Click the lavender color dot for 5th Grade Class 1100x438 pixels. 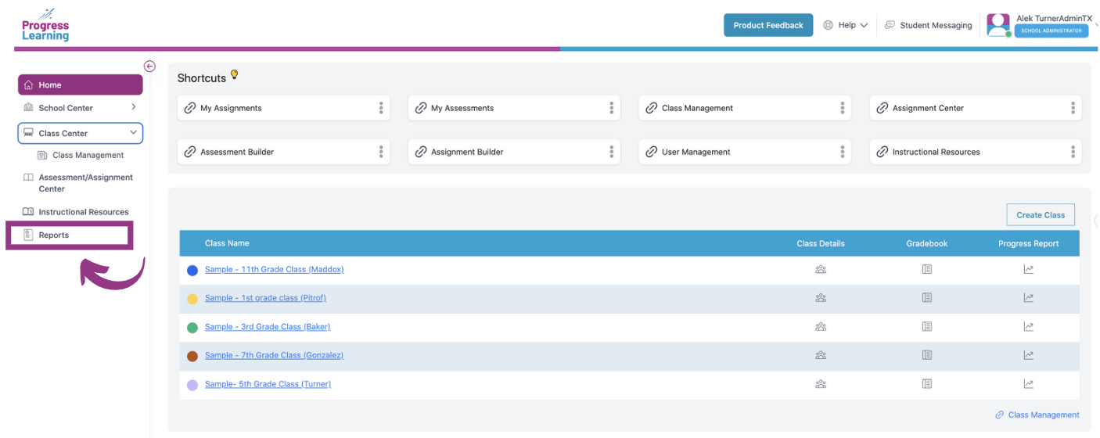point(192,385)
